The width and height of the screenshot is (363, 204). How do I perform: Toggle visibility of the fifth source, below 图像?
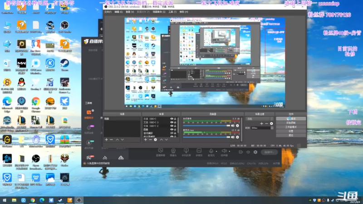click(x=172, y=133)
